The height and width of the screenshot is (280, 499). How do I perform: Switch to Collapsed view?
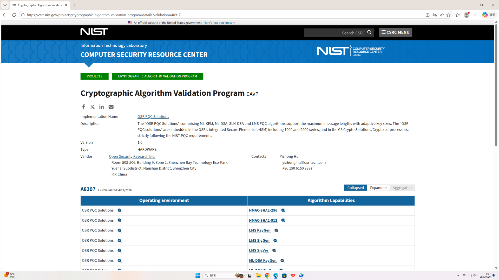pyautogui.click(x=356, y=188)
